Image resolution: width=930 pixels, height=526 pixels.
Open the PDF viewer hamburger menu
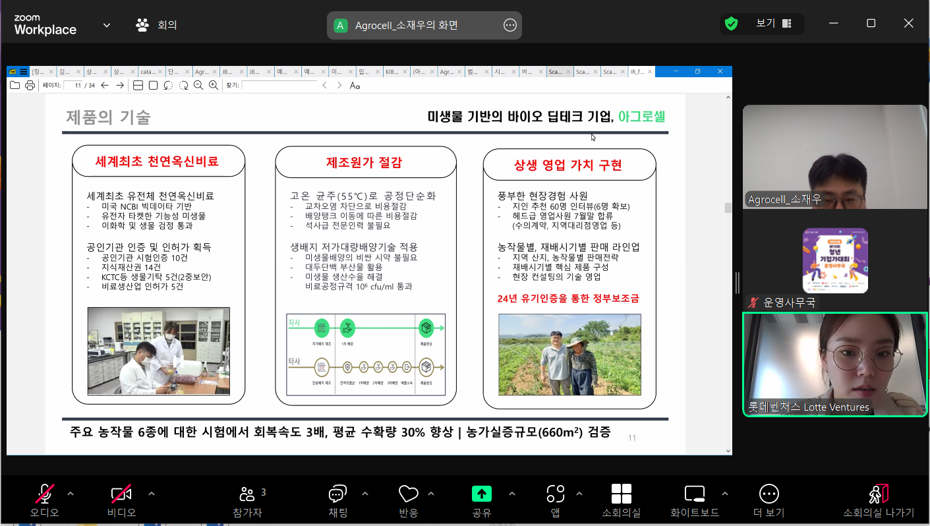(24, 71)
